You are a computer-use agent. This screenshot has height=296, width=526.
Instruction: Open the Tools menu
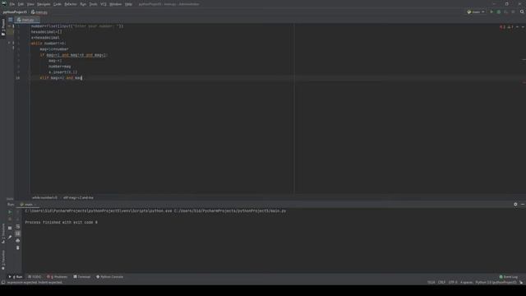[93, 4]
